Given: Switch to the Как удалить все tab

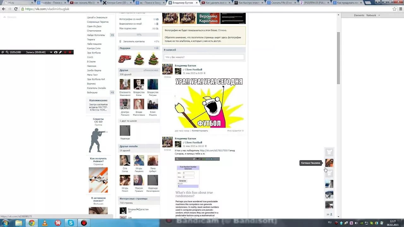Looking at the screenshot, I should coord(216,3).
